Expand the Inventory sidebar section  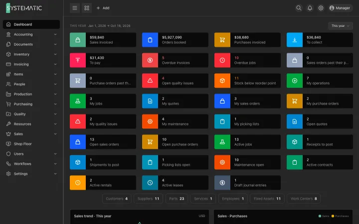click(31, 54)
